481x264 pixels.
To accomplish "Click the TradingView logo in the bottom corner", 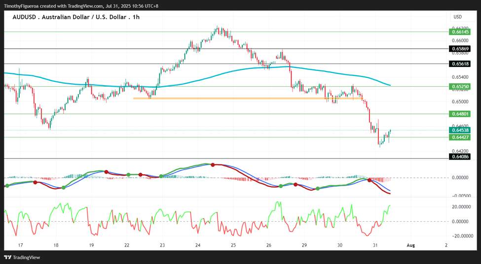I will pos(22,257).
